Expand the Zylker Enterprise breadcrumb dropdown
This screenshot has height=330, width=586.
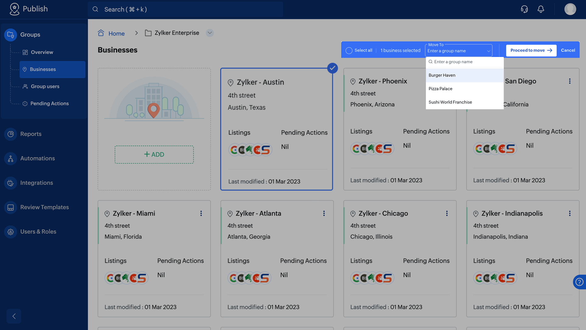click(209, 33)
